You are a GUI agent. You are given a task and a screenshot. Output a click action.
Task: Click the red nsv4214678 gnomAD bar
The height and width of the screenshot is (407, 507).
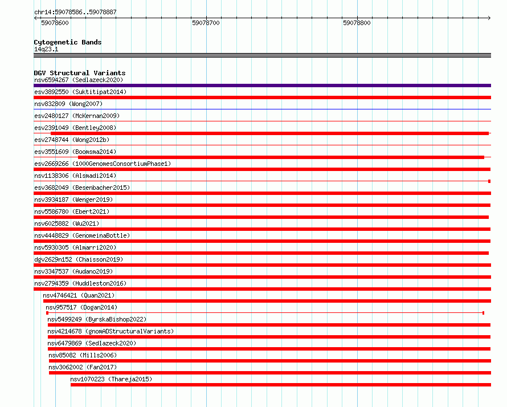(x=269, y=337)
